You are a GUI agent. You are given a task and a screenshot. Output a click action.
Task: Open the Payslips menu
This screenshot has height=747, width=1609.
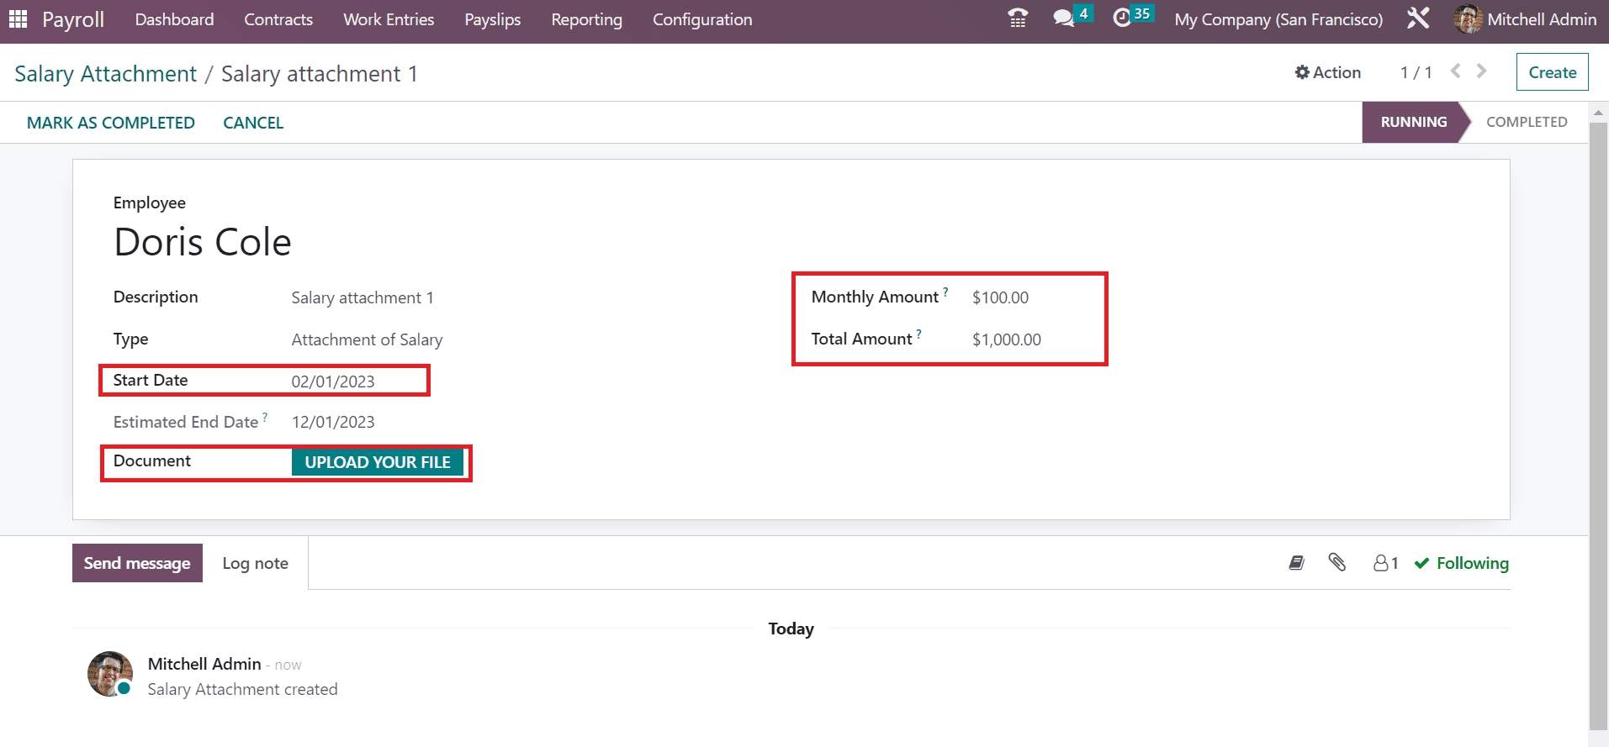pos(492,19)
